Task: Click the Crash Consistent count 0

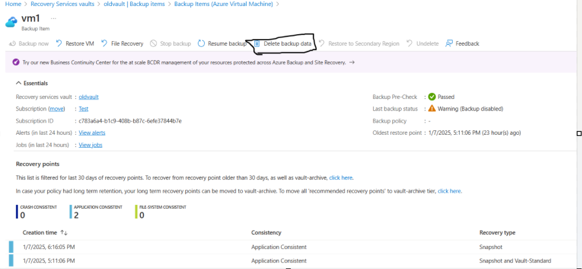Action: point(23,215)
